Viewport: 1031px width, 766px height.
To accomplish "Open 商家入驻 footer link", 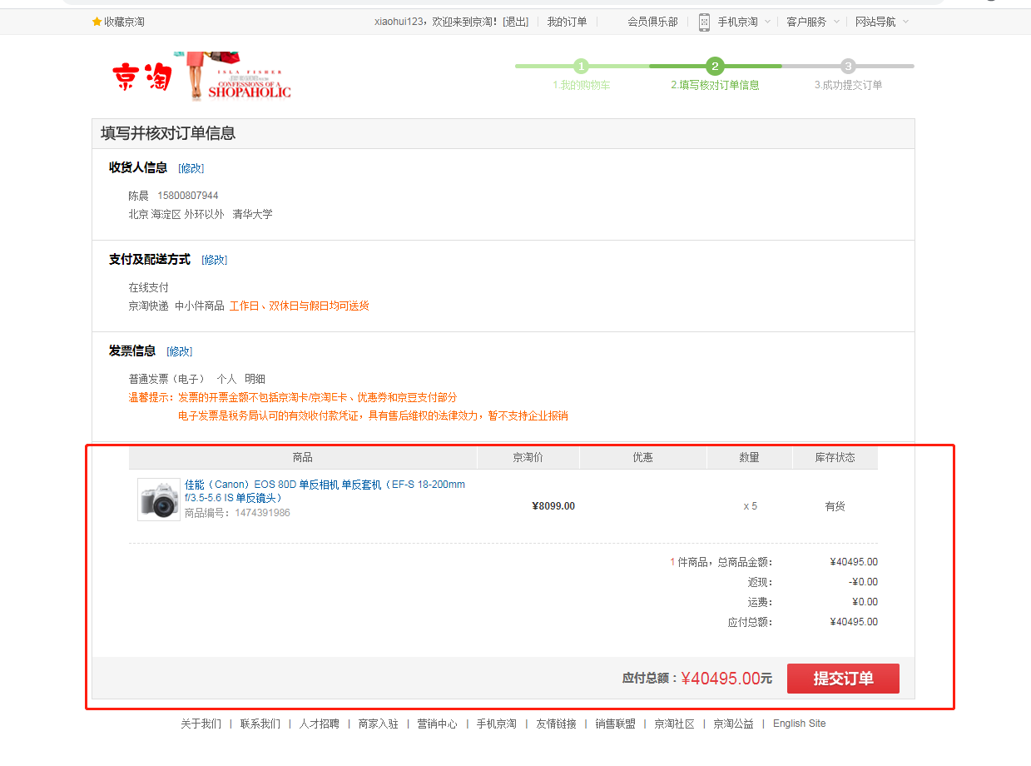I will pos(379,724).
